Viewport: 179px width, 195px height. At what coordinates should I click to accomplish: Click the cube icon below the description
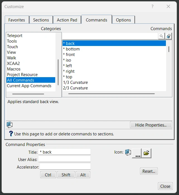pos(9,125)
